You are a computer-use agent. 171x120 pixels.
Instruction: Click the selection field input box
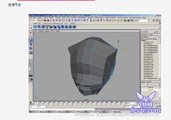(x=143, y=21)
